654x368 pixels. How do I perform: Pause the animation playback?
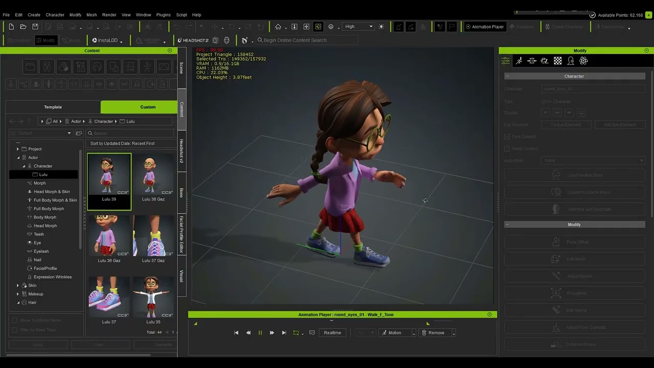coord(260,333)
